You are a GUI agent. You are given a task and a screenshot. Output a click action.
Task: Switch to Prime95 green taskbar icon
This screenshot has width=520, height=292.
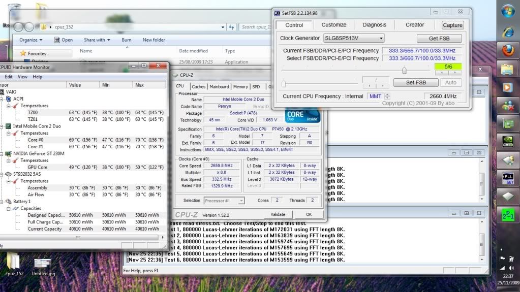[508, 215]
